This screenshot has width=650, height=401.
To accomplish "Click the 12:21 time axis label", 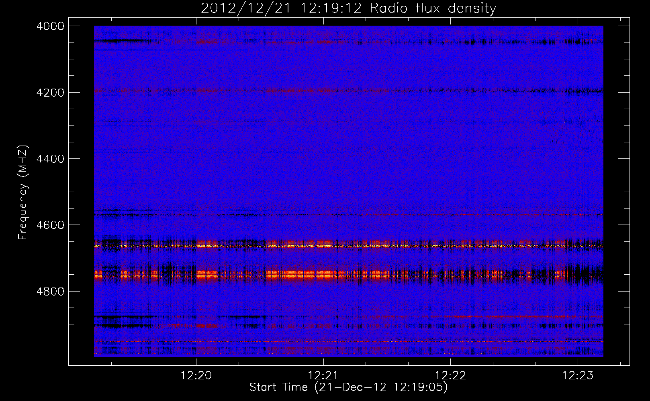I will [323, 376].
